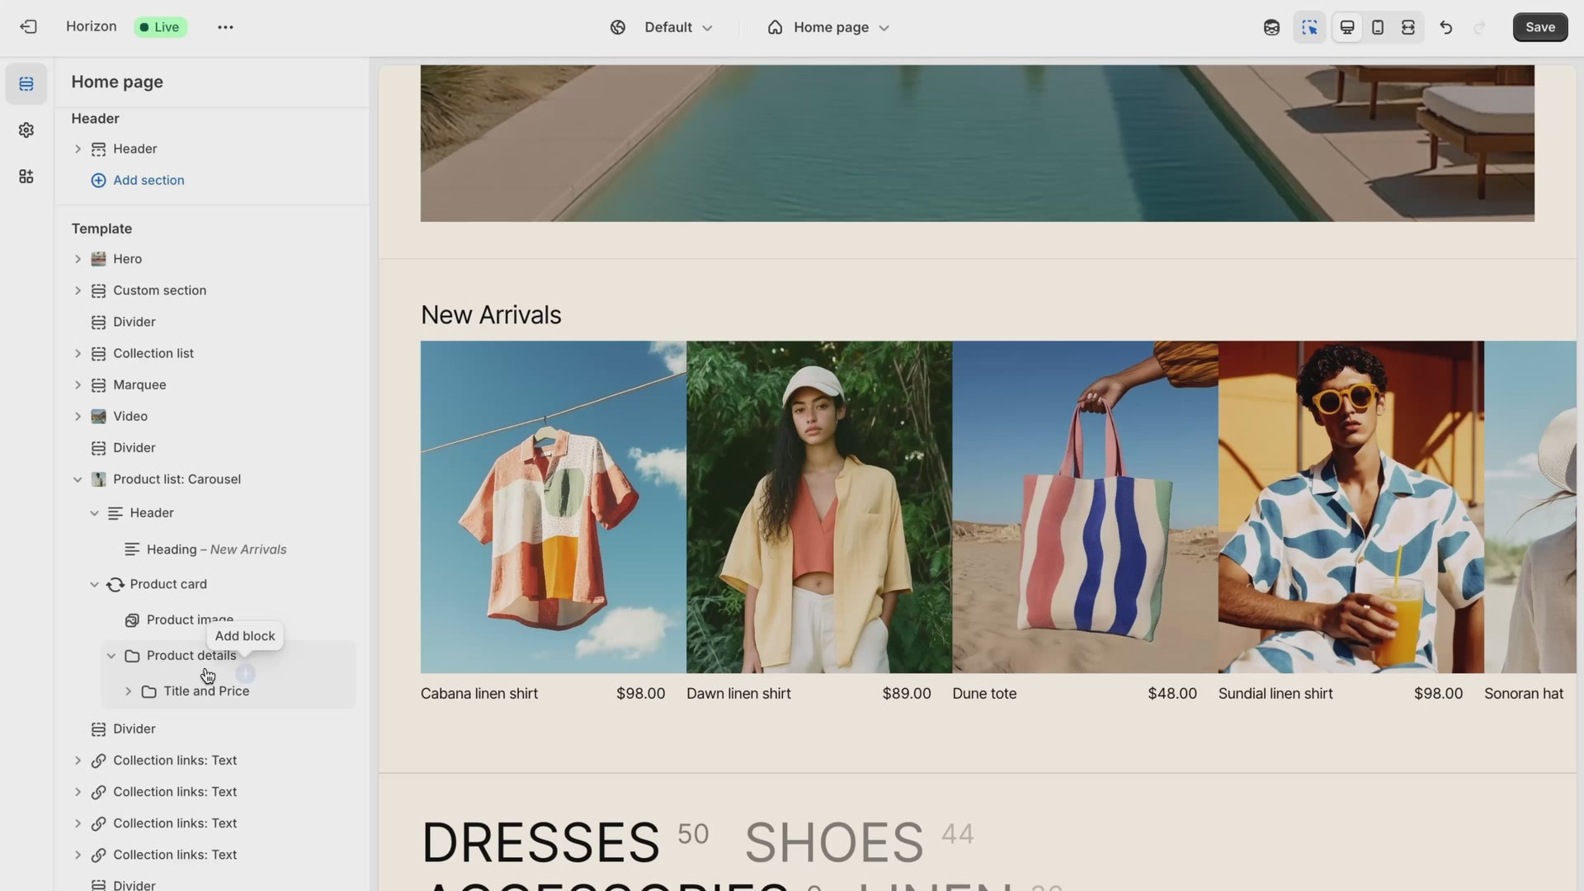The image size is (1584, 891).
Task: Collapse the Header block under Product list
Action: coord(94,513)
